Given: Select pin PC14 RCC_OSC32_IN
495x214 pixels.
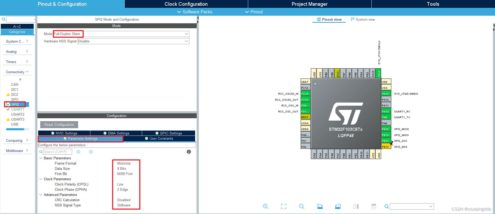Looking at the screenshot, I should tap(305, 94).
